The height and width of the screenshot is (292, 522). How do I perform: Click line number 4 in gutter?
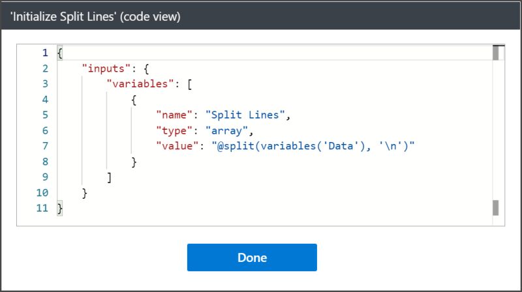pos(45,100)
